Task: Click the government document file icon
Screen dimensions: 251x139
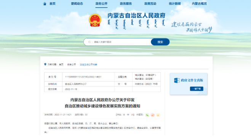Action: [177, 80]
